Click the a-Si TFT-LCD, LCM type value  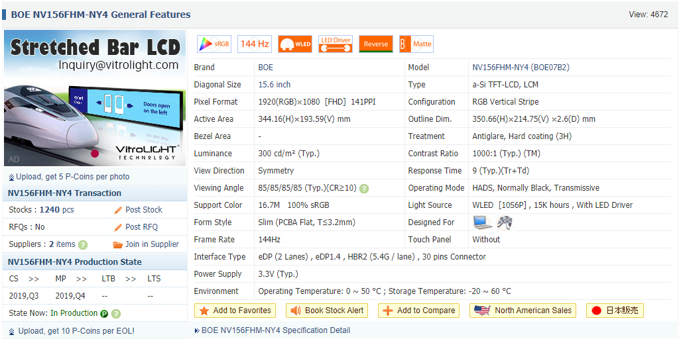506,85
